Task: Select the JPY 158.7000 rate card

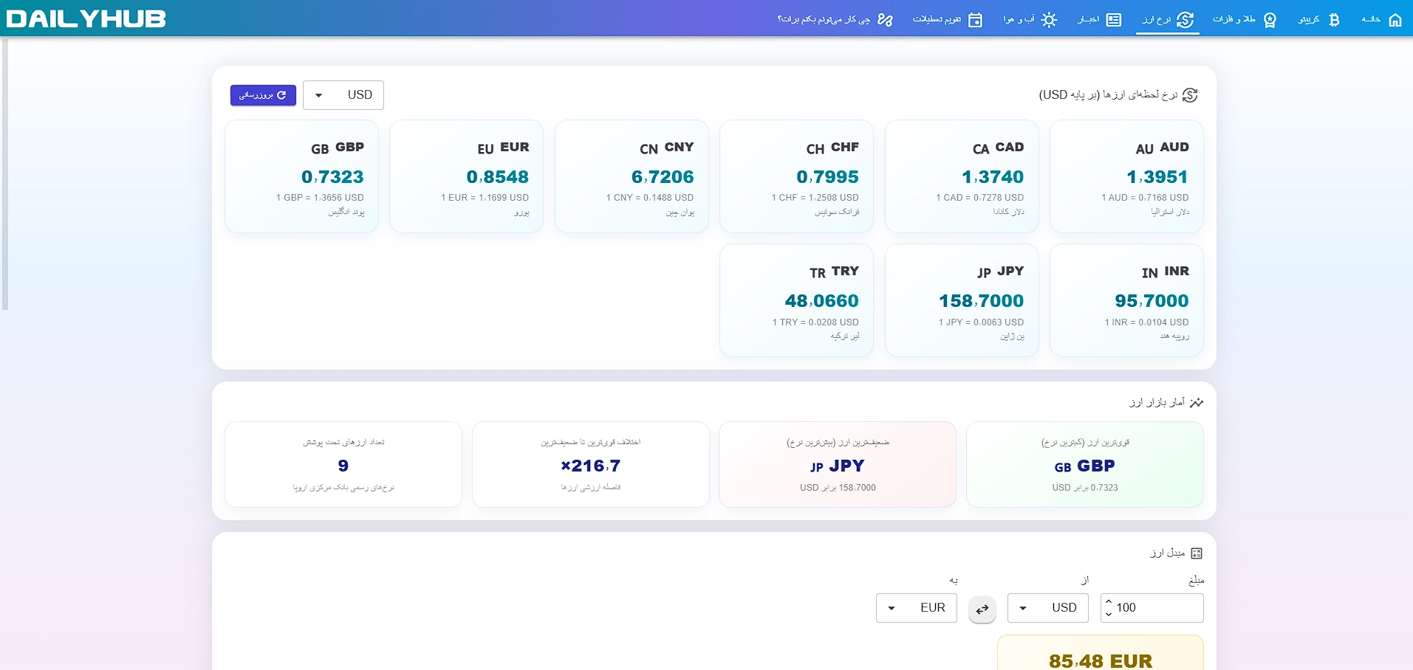Action: point(962,300)
